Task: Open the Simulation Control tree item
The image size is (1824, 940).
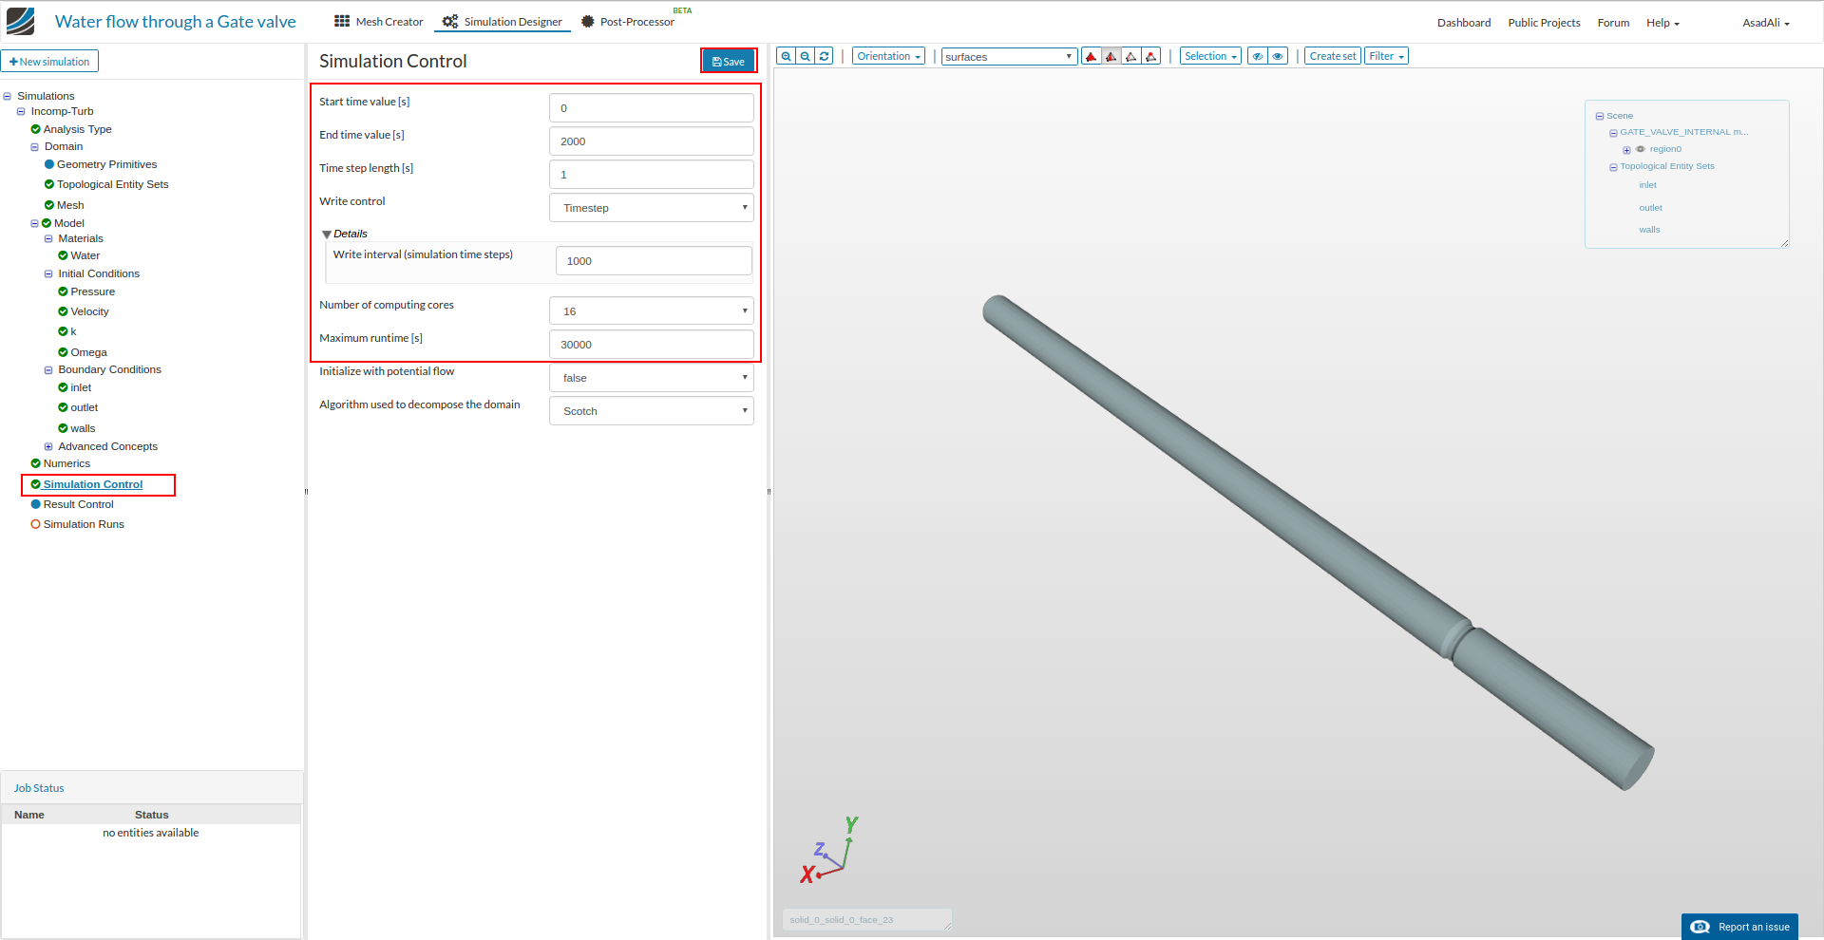Action: (x=93, y=484)
